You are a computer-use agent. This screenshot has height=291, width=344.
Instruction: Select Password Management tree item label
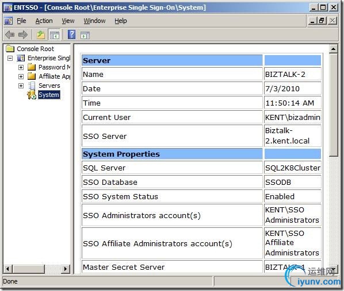[x=55, y=67]
